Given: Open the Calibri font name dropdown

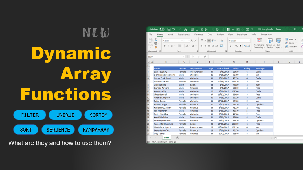Looking at the screenshot, I should [182, 41].
